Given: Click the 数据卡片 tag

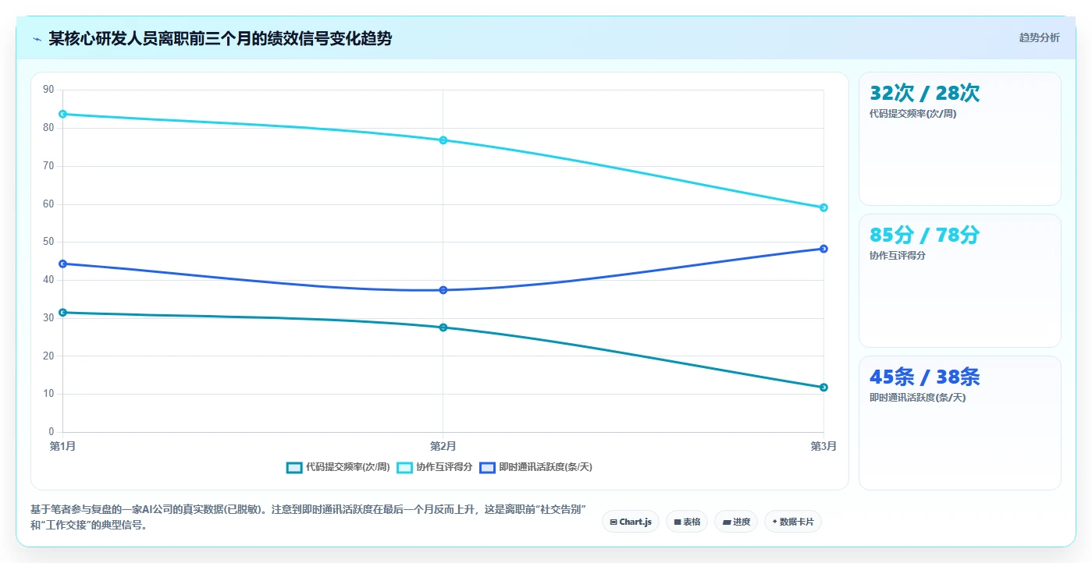Looking at the screenshot, I should coord(793,522).
